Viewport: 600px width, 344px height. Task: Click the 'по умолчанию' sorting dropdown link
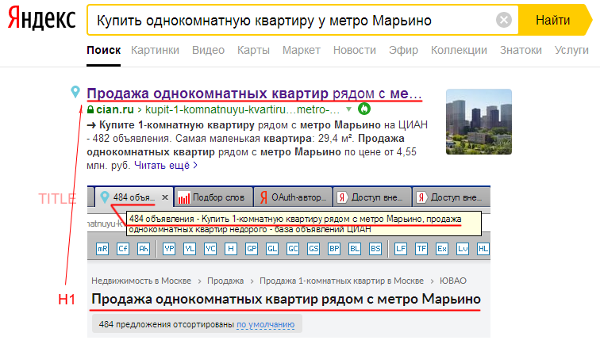pos(266,324)
